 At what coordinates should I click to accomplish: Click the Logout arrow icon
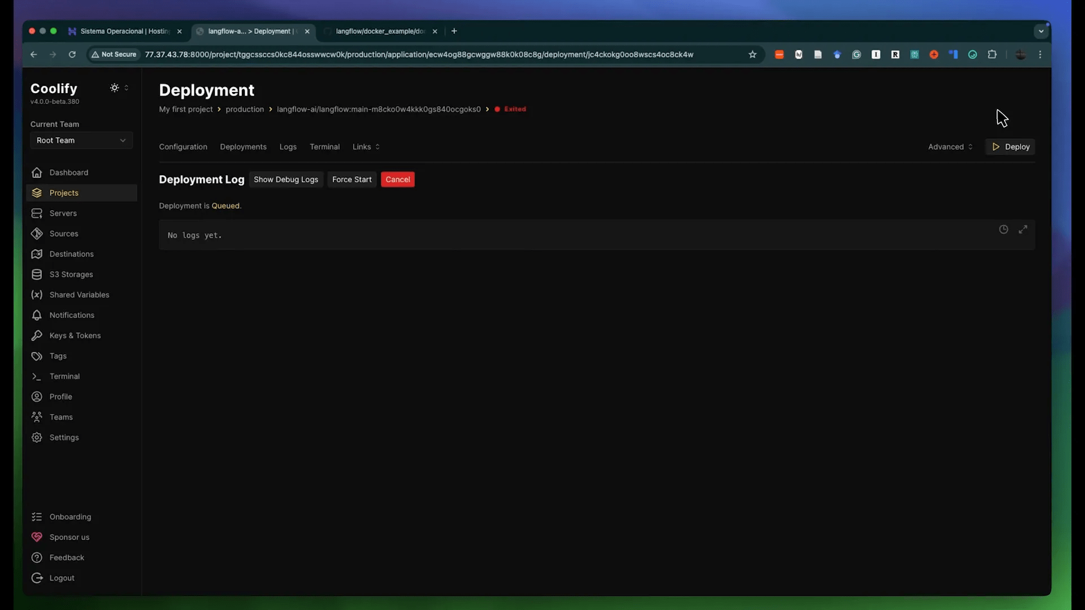(37, 578)
